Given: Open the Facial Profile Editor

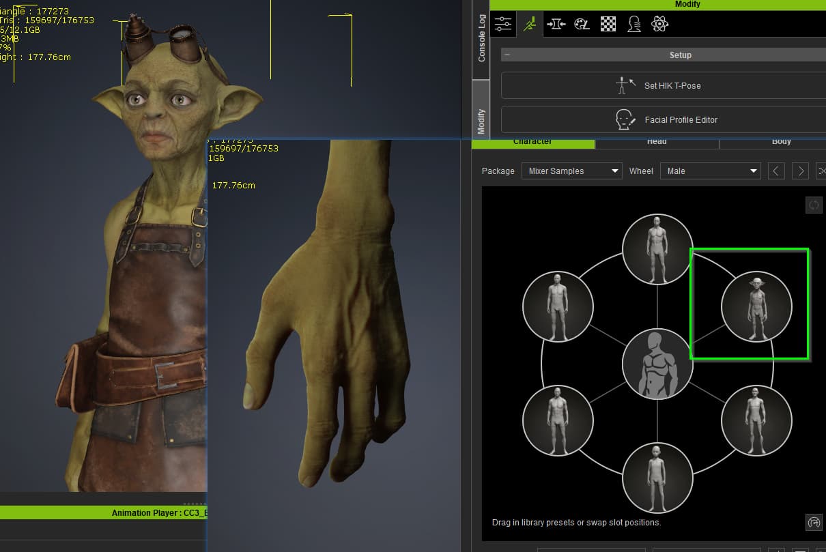Looking at the screenshot, I should 663,120.
